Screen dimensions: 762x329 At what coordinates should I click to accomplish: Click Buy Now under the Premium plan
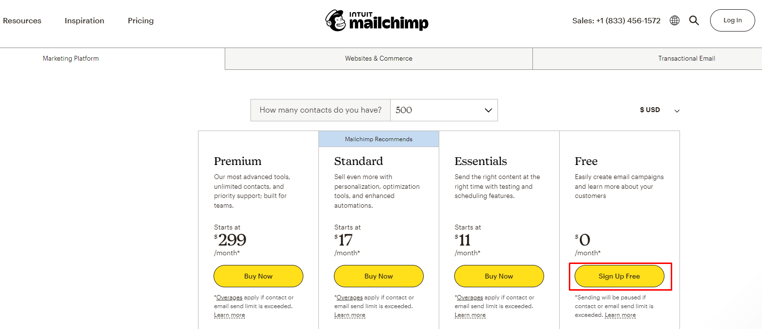tap(258, 276)
